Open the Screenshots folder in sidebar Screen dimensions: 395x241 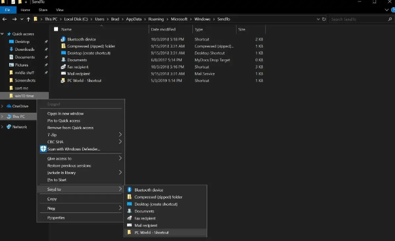click(25, 80)
